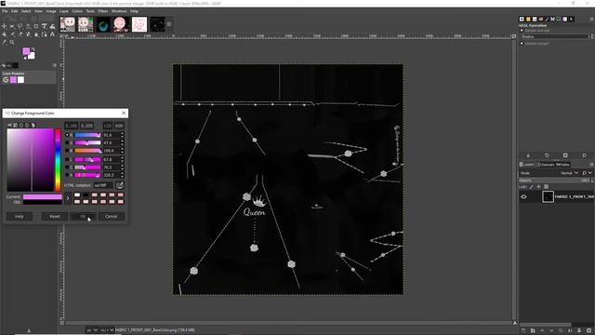Select the Eraser tool
Screen dimensions: 595x335
tap(20, 34)
